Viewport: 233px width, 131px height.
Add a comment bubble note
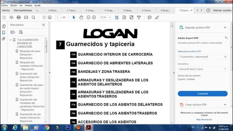coord(150,17)
